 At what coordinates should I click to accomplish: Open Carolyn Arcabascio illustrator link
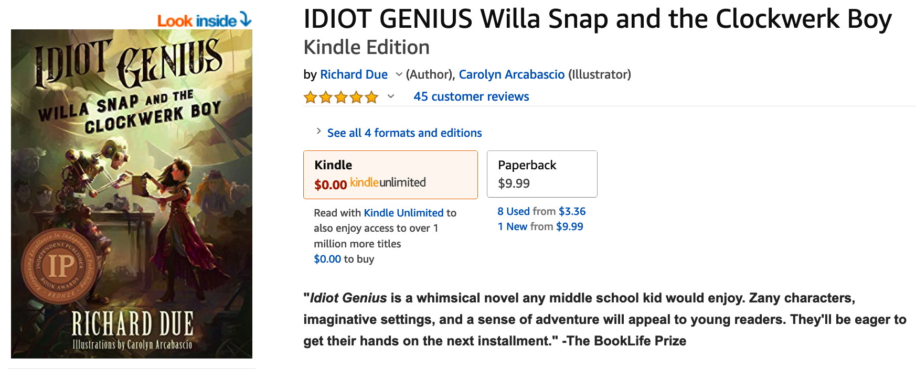512,74
